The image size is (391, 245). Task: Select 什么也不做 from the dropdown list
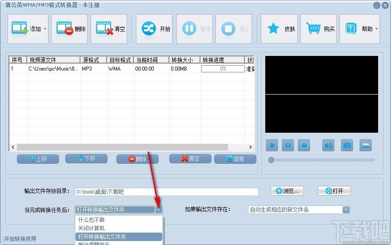coord(119,220)
